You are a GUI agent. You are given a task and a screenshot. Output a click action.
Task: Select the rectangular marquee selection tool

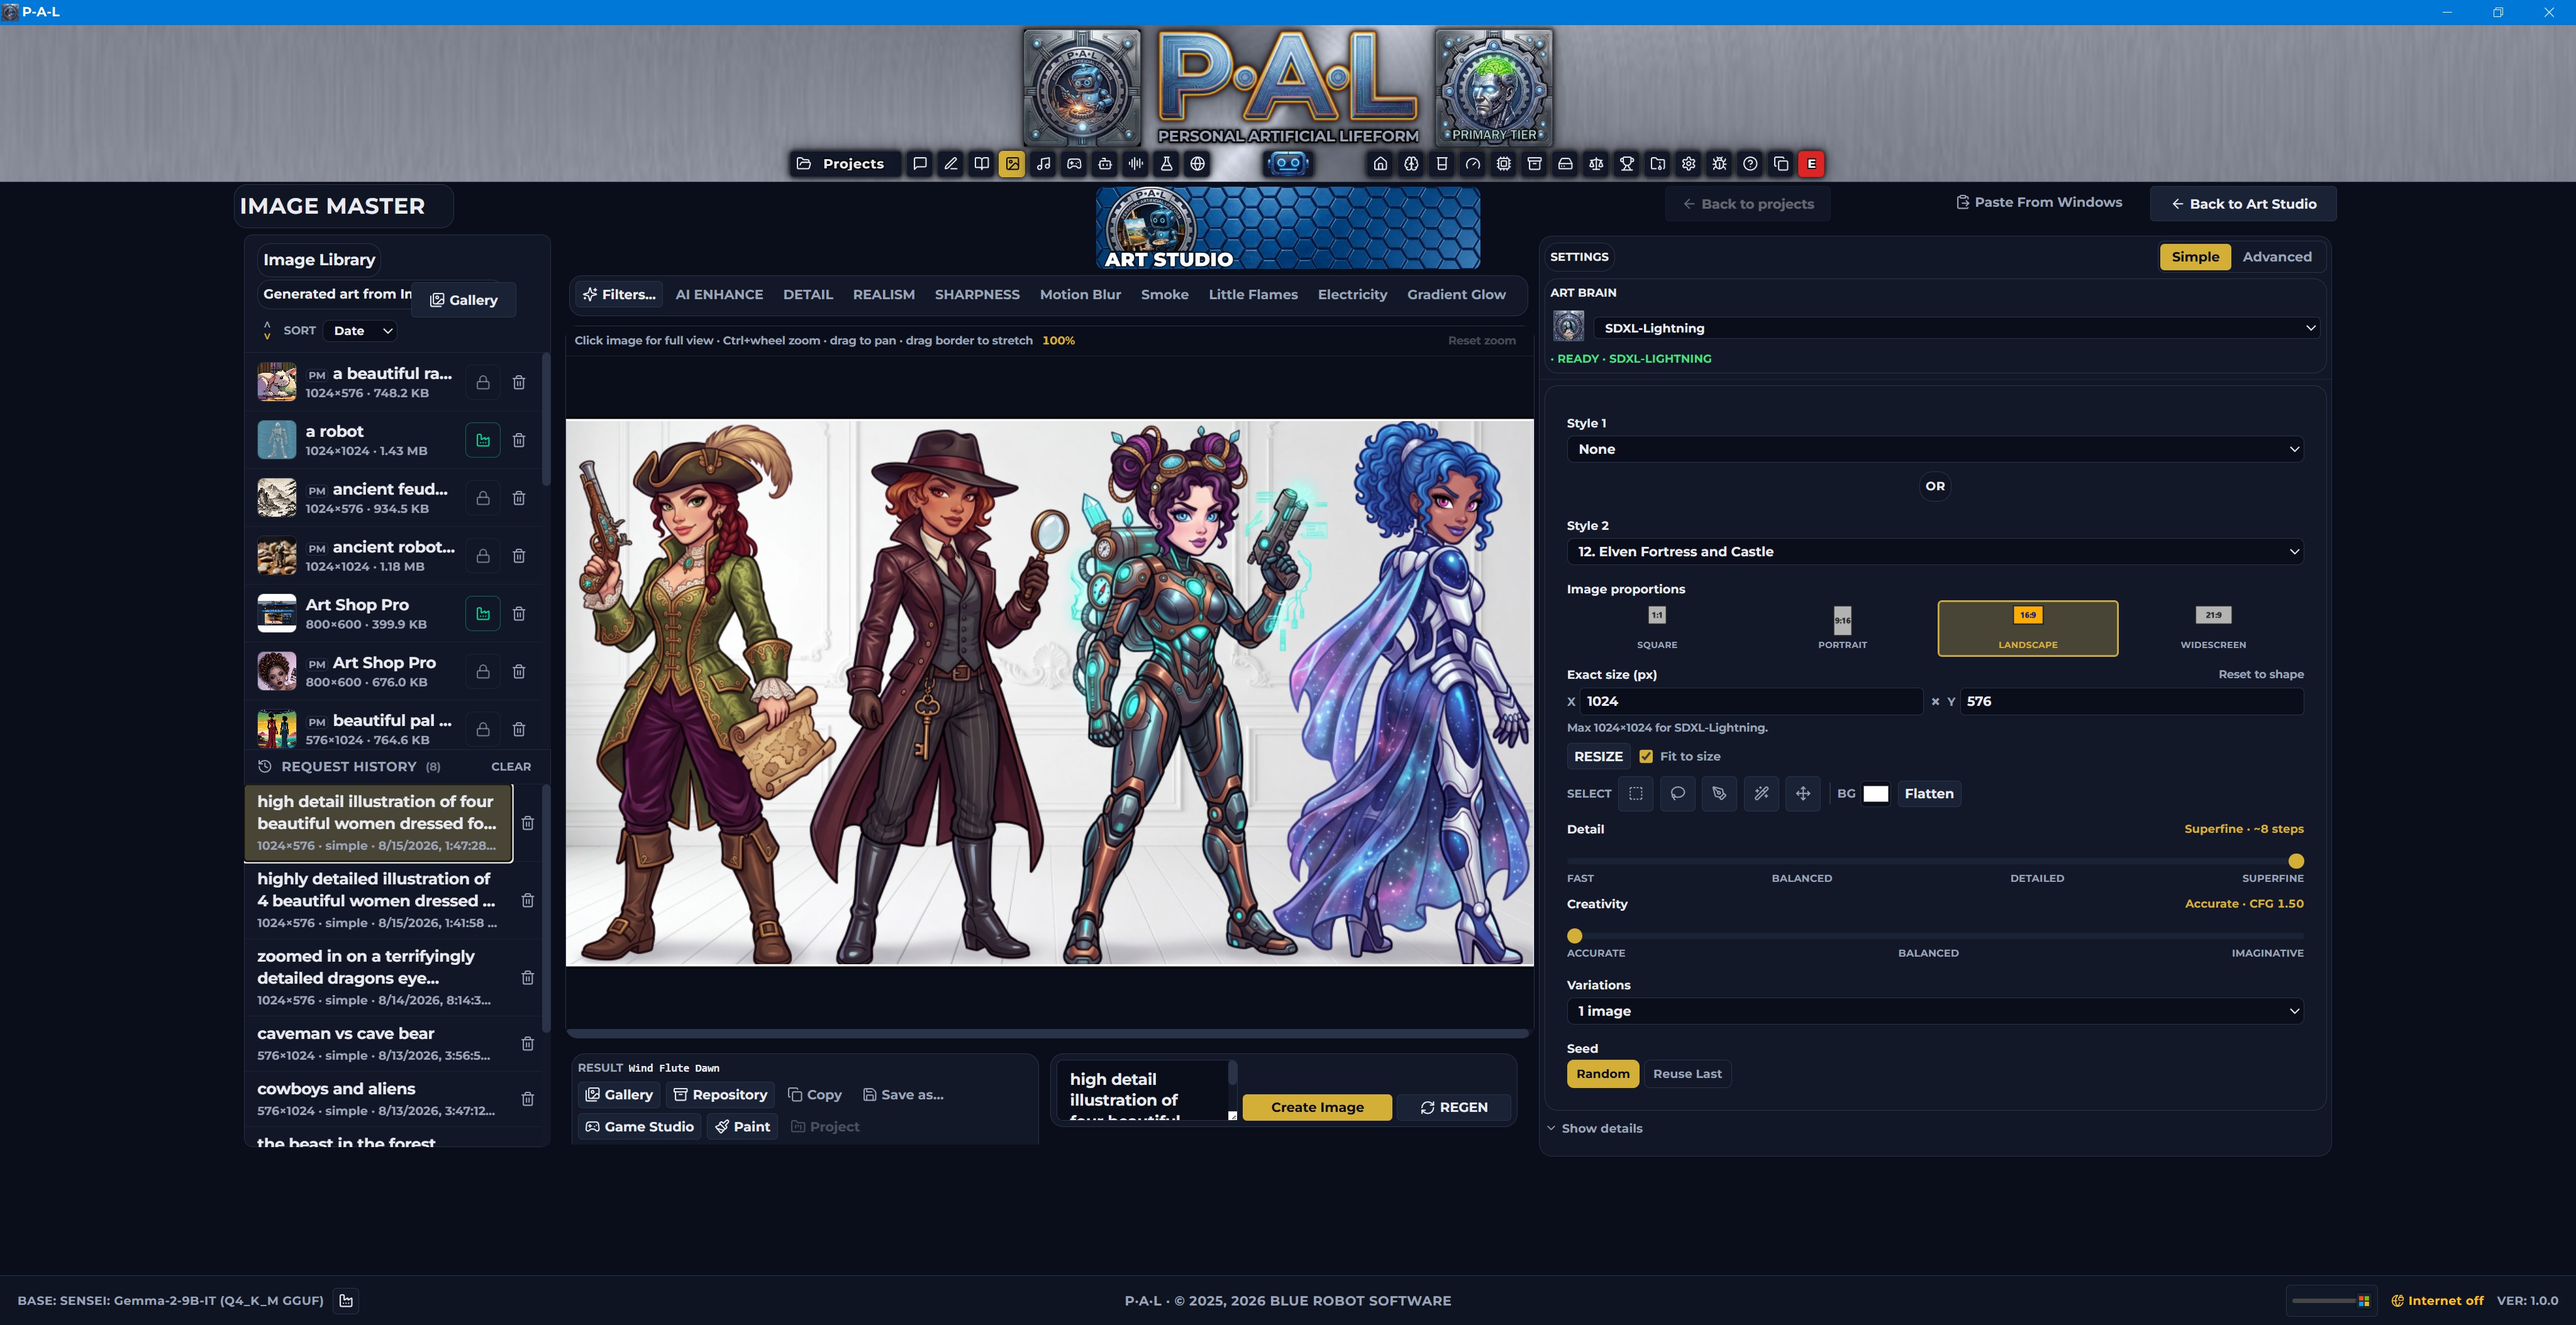(1636, 793)
